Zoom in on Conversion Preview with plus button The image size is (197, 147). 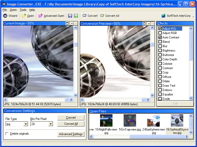[149, 23]
